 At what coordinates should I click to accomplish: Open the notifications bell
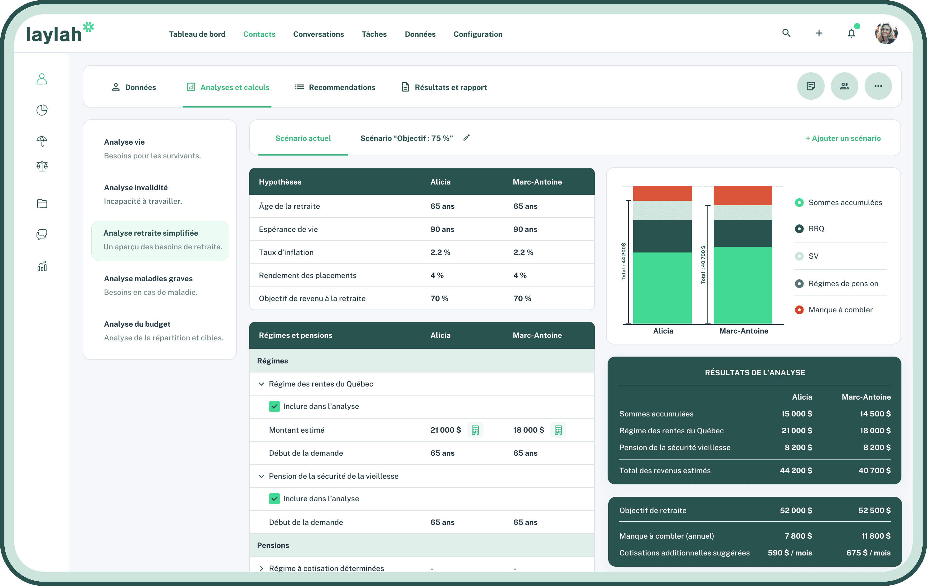851,33
